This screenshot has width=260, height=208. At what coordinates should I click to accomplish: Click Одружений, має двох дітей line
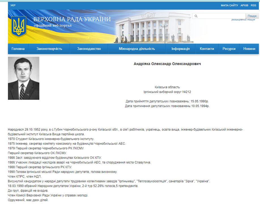click(28, 200)
